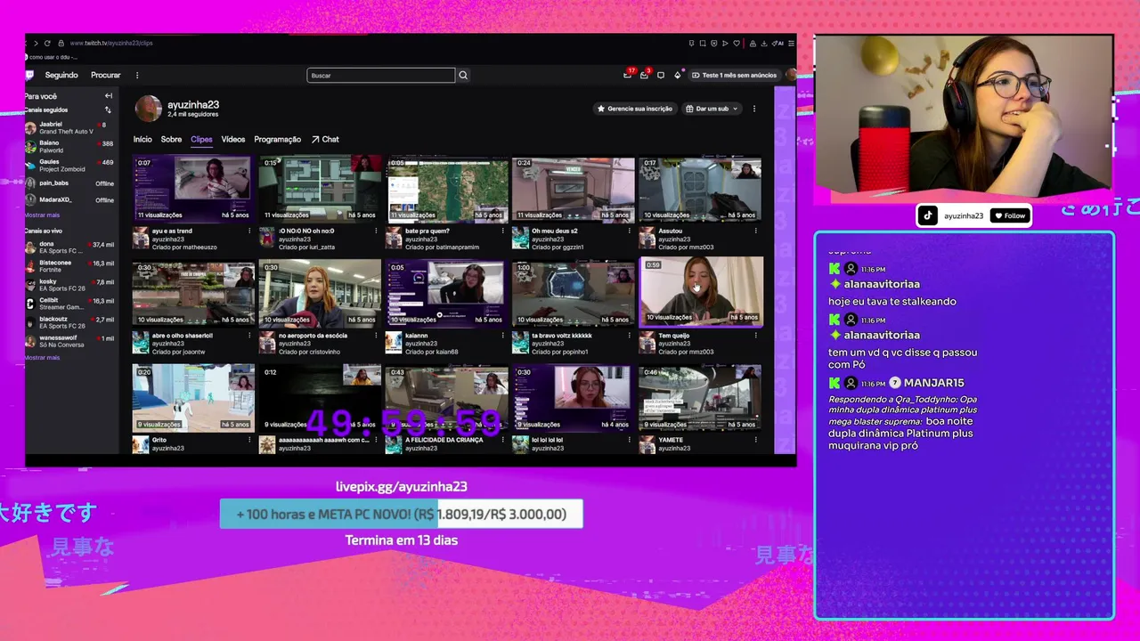Open Baiano's channel in the sidebar
This screenshot has width=1140, height=641.
tap(69, 146)
